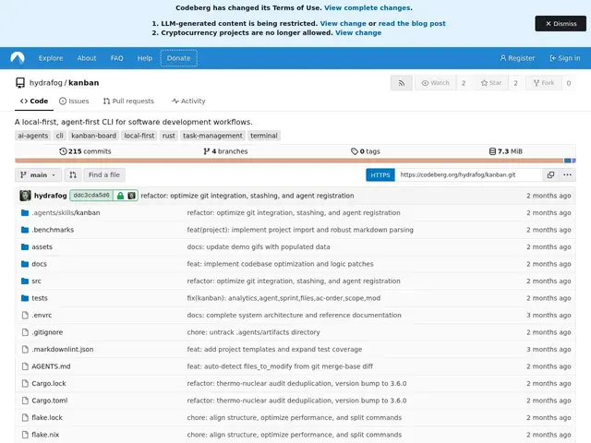
Task: Go to the Activity tab
Action: [188, 101]
